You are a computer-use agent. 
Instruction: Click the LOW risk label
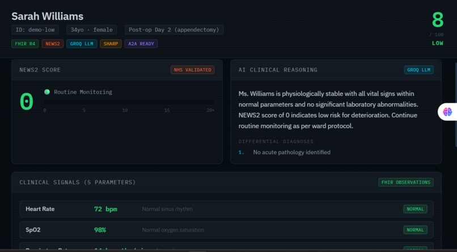438,43
